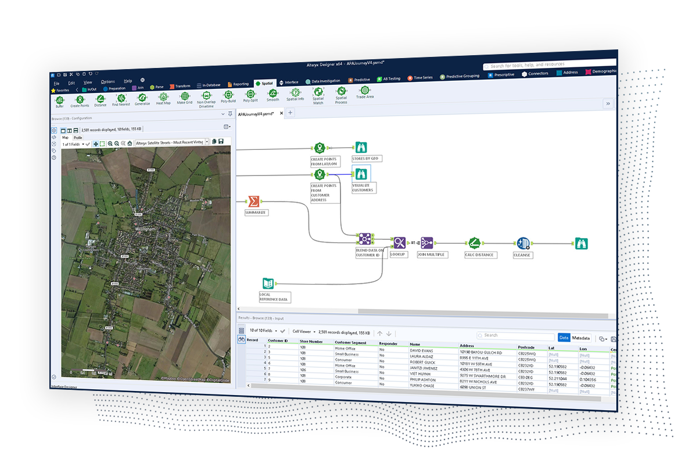
Task: Zoom in on the map
Action: click(110, 143)
